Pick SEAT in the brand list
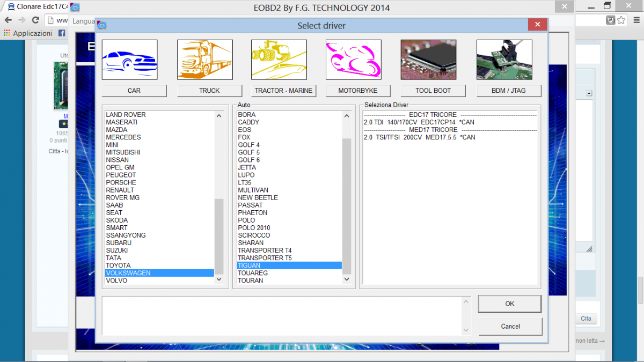The height and width of the screenshot is (362, 644). [159, 213]
